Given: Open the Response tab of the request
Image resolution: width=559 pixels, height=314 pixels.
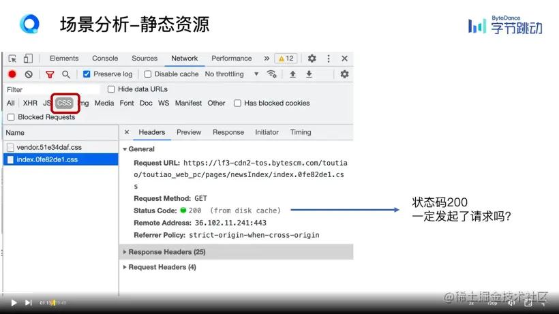Looking at the screenshot, I should click(x=228, y=132).
